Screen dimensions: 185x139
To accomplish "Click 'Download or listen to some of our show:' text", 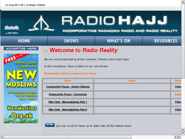I will pyautogui.click(x=70, y=73).
